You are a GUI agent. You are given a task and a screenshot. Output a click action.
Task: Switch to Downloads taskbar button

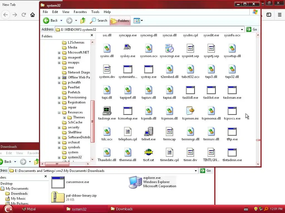[x=122, y=209]
